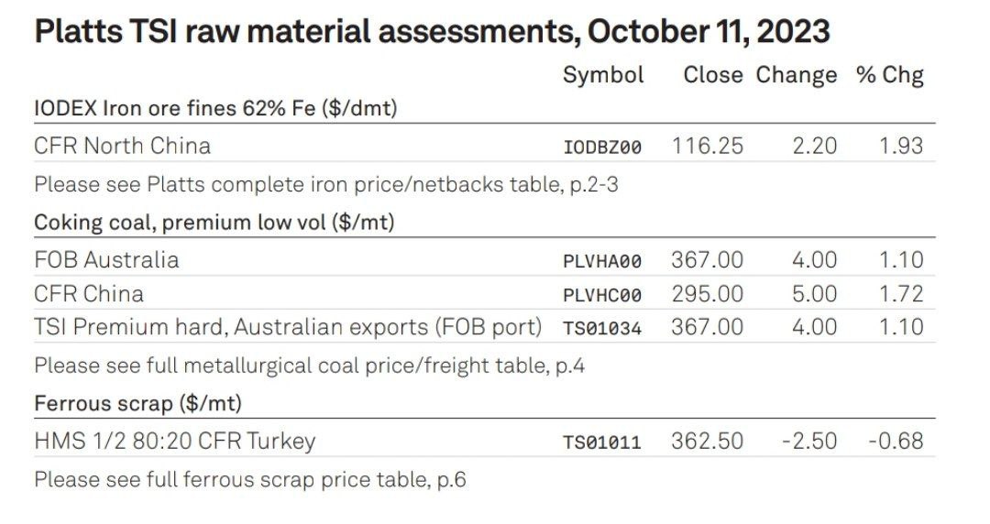Click the Coking coal premium low vol heading

click(214, 223)
